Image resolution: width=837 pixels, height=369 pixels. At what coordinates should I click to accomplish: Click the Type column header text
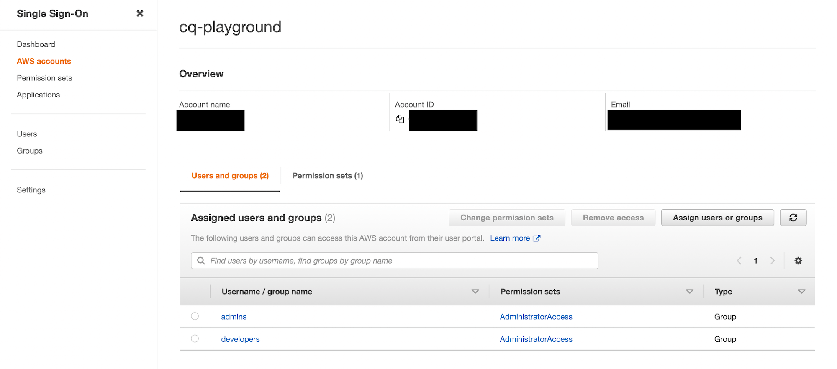pos(724,292)
